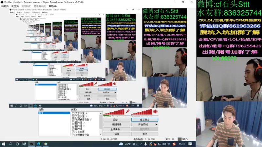Disable the 图片源 source checkbox
This screenshot has width=262, height=147.
pos(73,129)
